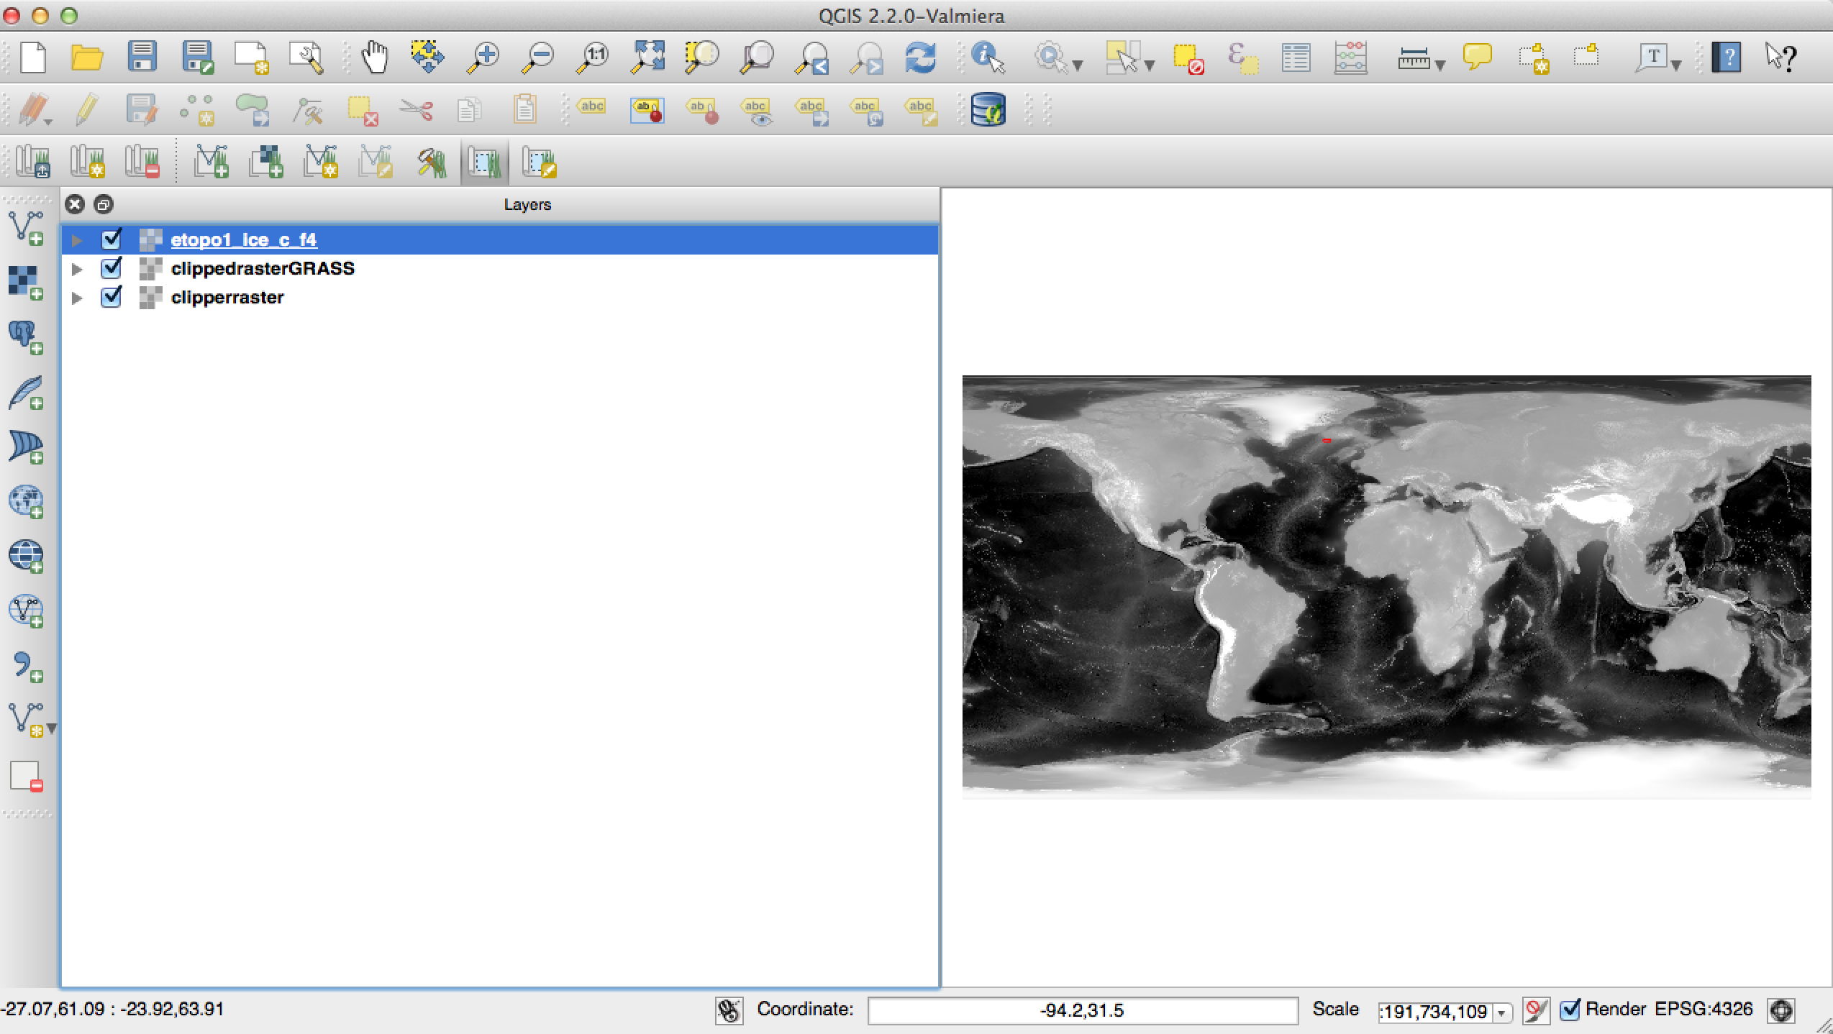Expand the clippedrasterGRASS layer tree

tap(77, 269)
